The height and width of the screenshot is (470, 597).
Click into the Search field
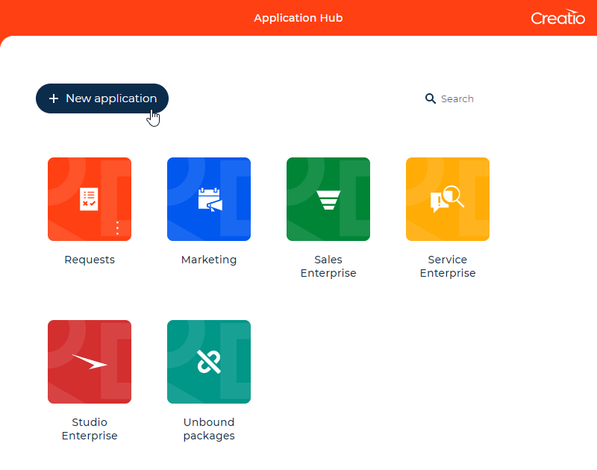point(457,99)
